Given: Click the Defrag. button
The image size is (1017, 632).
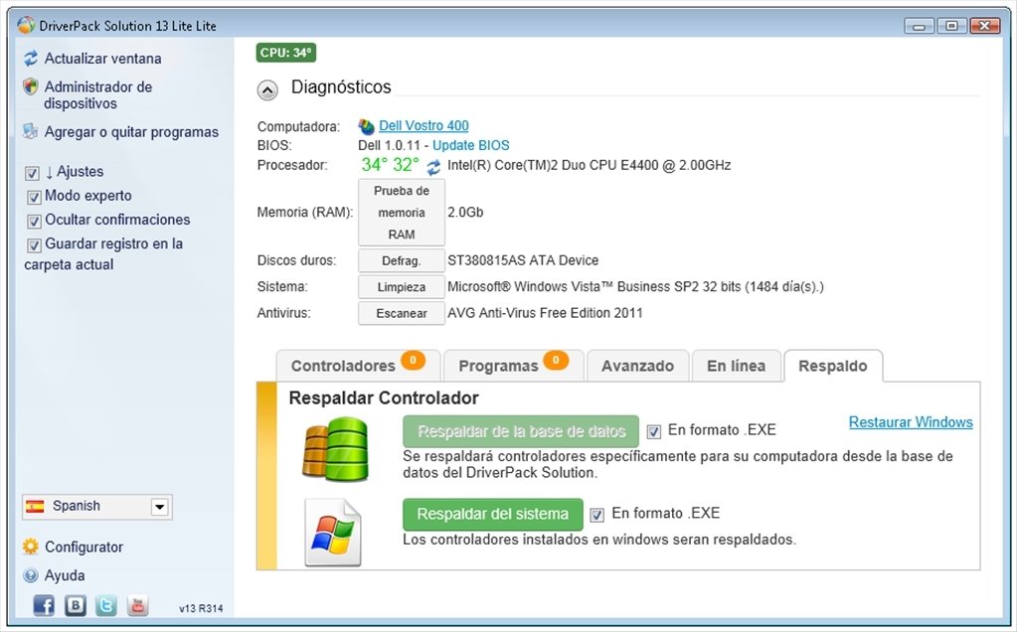Looking at the screenshot, I should pos(402,260).
